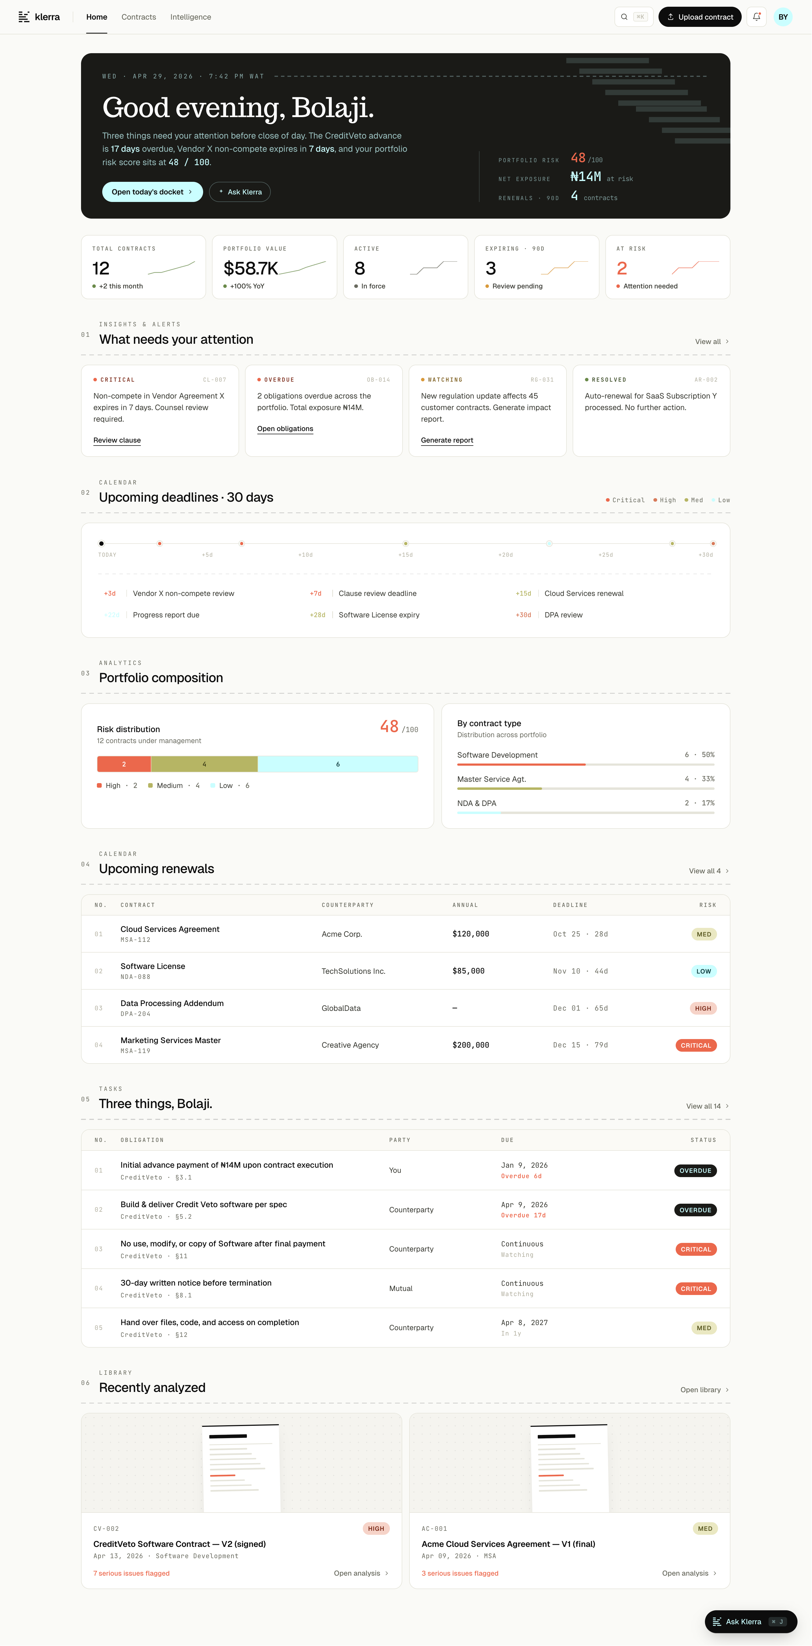
Task: Open 30-day written notice before termination
Action: [405, 1288]
